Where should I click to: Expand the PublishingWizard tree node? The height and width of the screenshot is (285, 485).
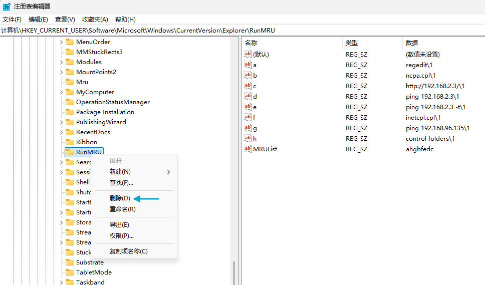coord(61,122)
